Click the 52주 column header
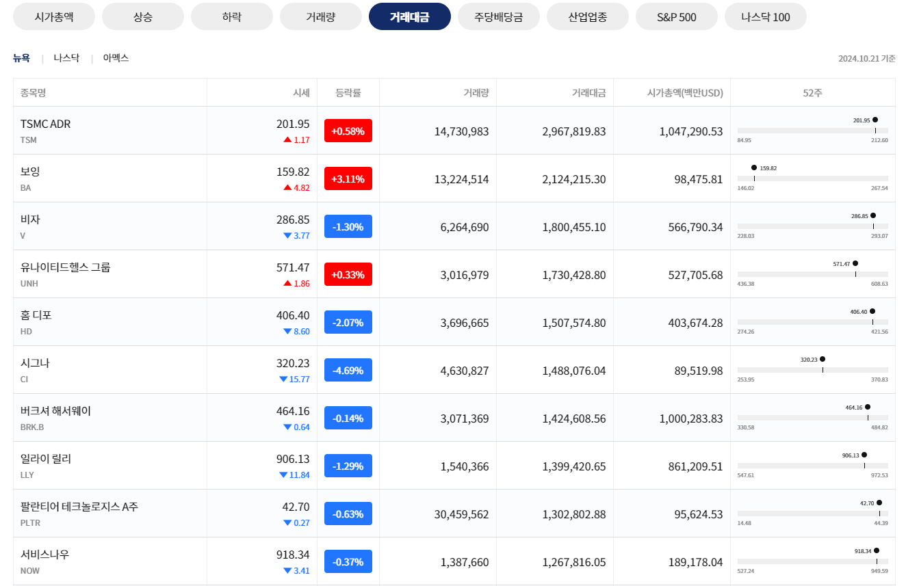The image size is (906, 586). tap(813, 92)
